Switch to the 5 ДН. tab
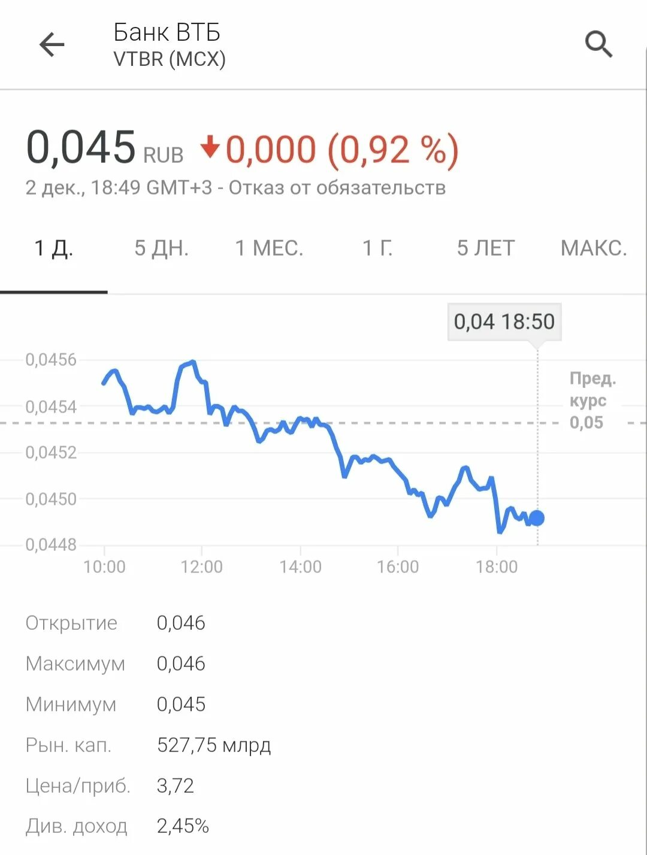The image size is (647, 855). (161, 248)
